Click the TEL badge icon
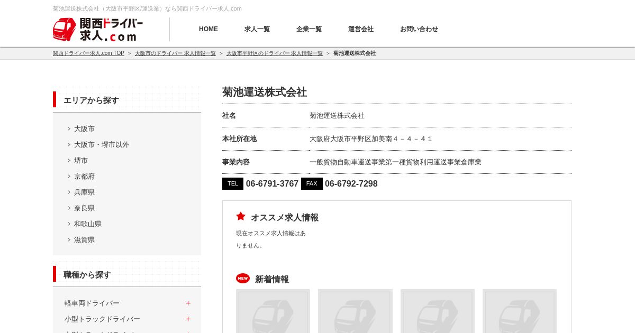 (x=233, y=183)
